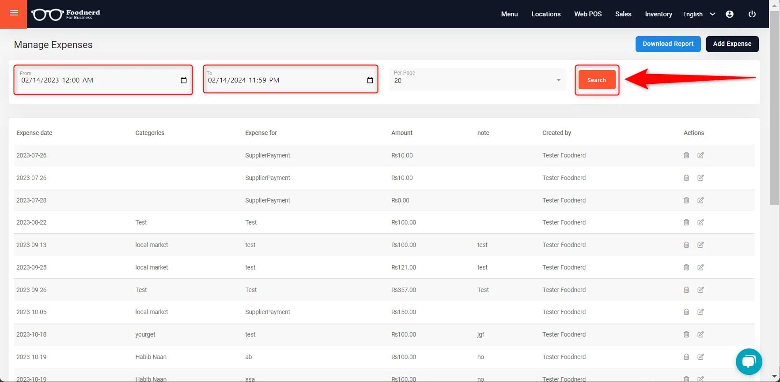The image size is (780, 382).
Task: Expand the Per Page dropdown
Action: tap(477, 79)
